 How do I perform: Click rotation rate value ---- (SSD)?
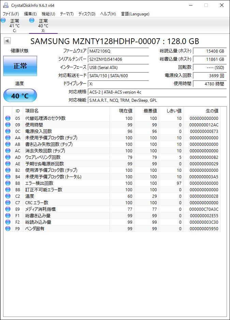(210, 67)
